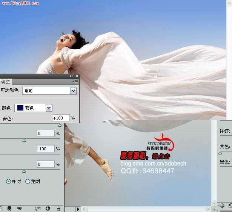The image size is (232, 212).
Task: Delete the adjustment layer with trash icon
Action: point(58,209)
